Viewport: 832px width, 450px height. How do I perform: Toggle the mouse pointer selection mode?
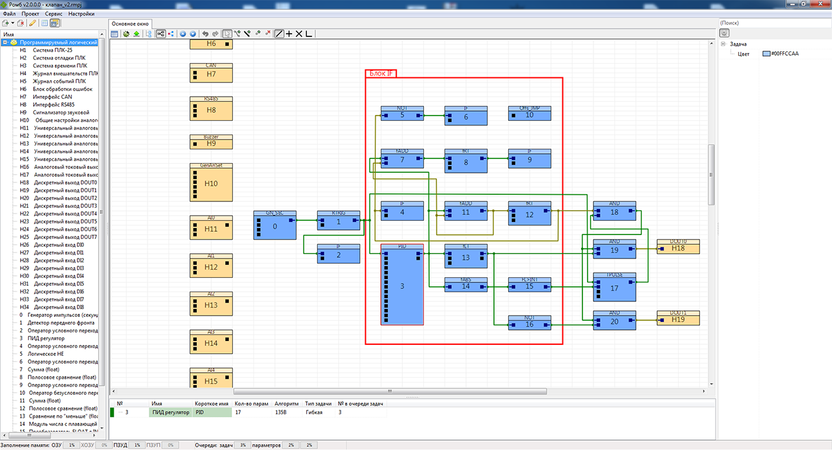point(227,34)
